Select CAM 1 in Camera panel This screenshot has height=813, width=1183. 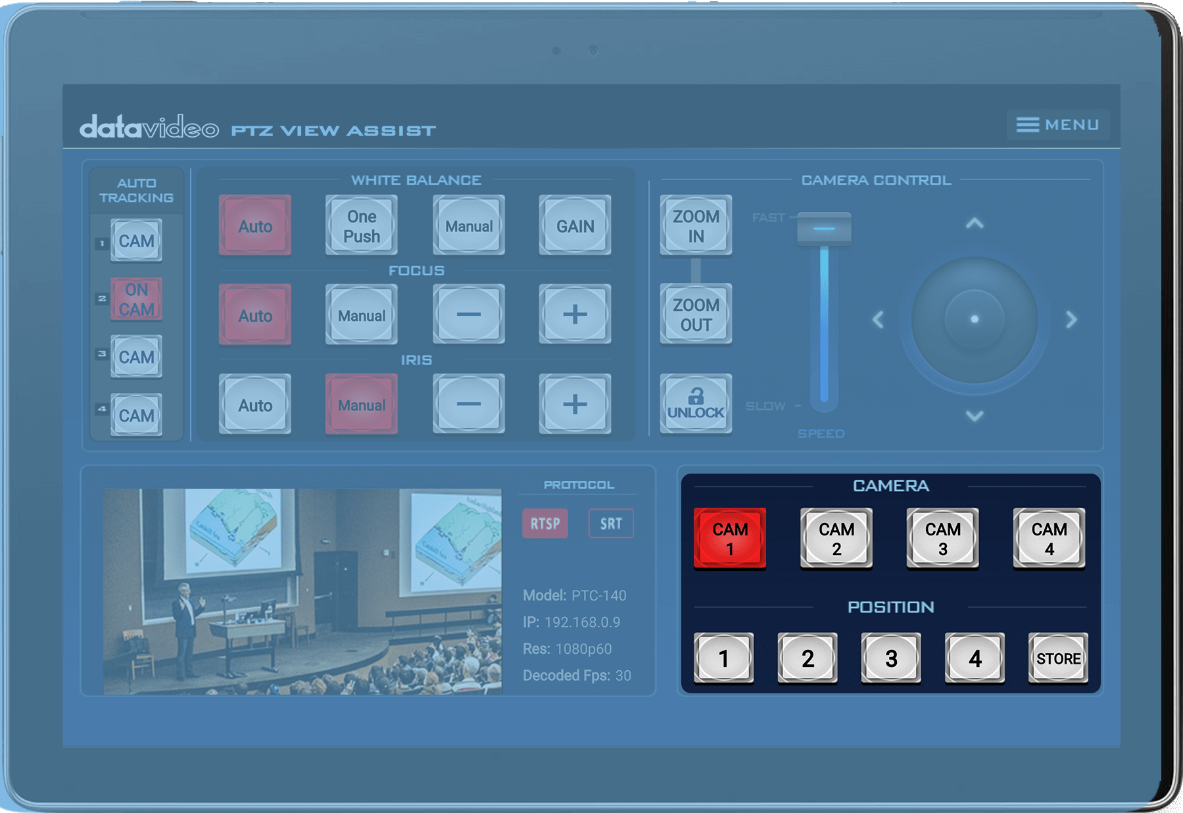tap(730, 538)
